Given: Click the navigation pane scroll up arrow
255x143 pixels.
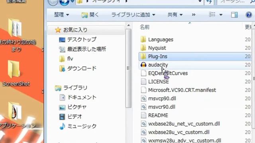Looking at the screenshot, I should coord(128,25).
